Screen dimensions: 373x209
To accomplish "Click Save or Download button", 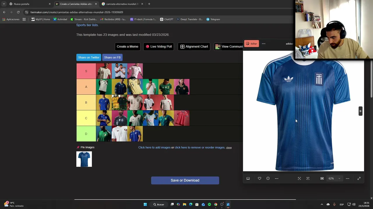I will click(x=185, y=180).
